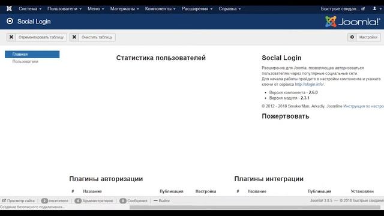Open the Компоненты menu
Image resolution: width=384 pixels, height=216 pixels.
(x=160, y=8)
